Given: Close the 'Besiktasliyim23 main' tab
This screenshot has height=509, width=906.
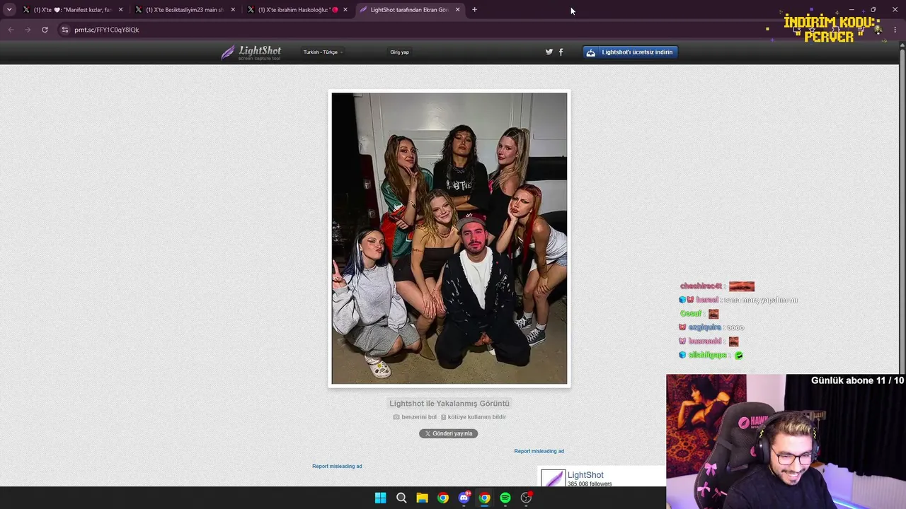Looking at the screenshot, I should pyautogui.click(x=233, y=10).
